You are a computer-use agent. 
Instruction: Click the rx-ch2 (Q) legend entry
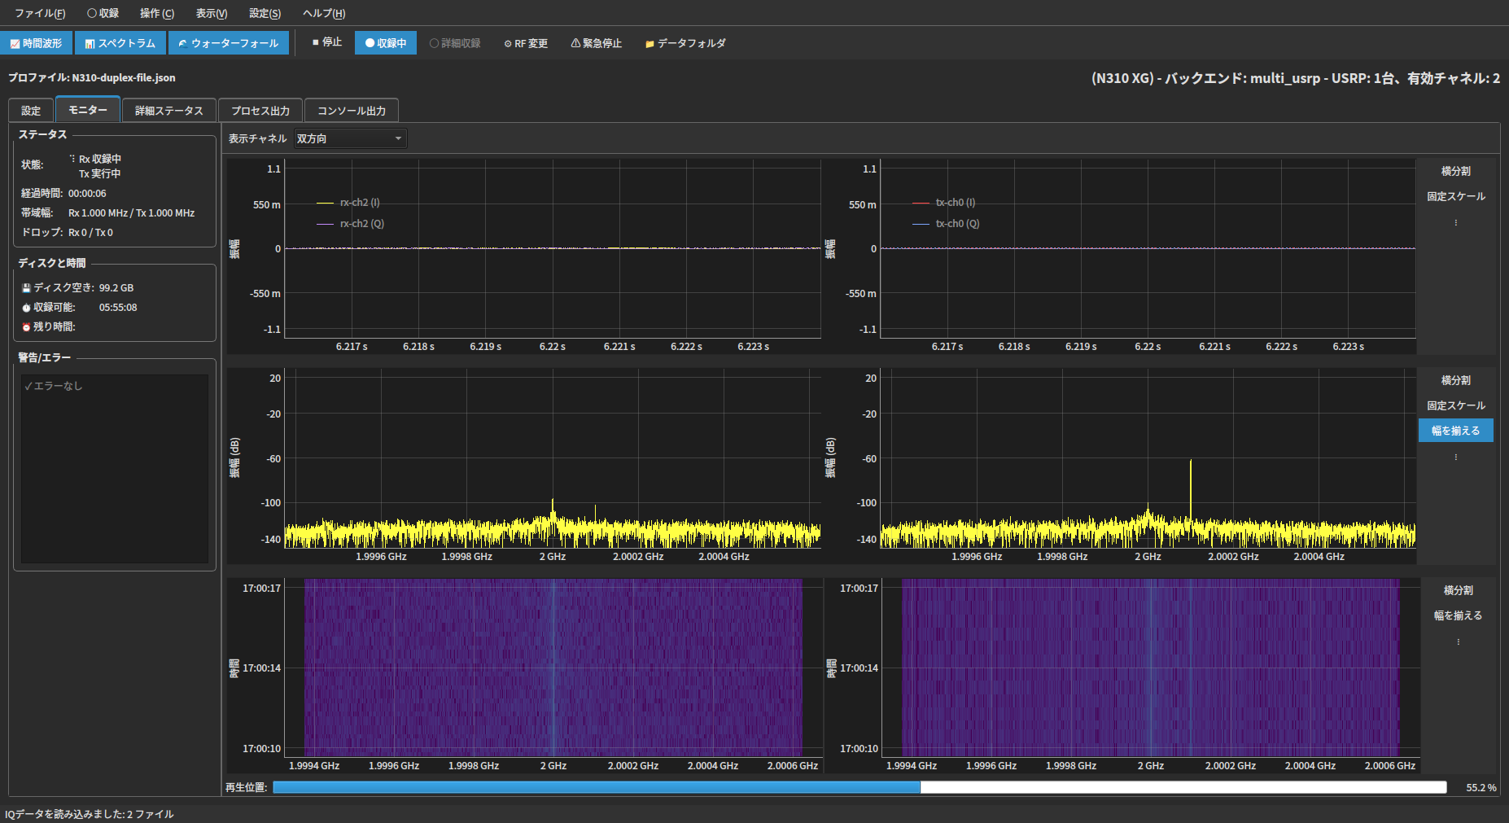(x=351, y=224)
